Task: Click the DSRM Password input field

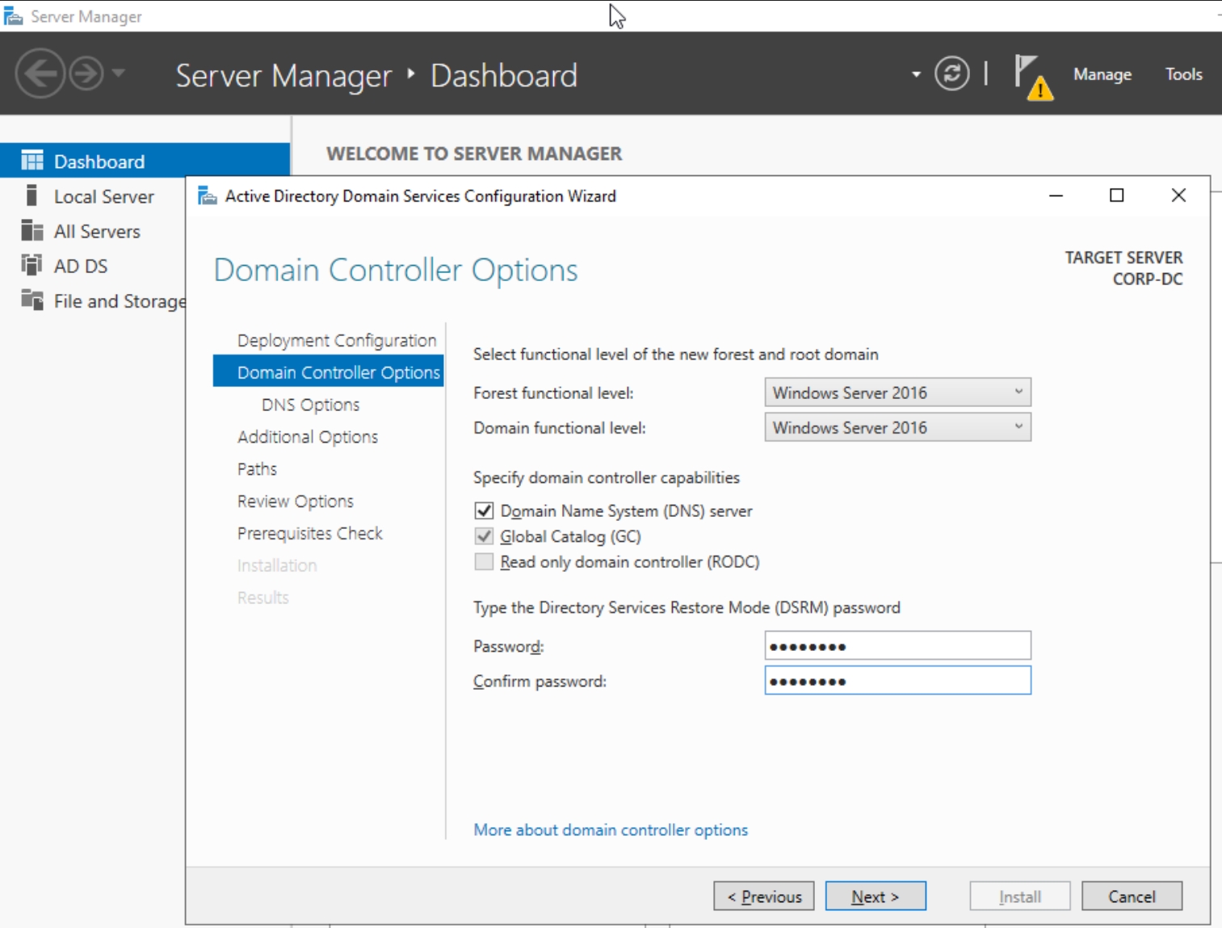Action: (x=897, y=646)
